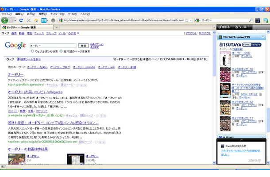
Task: Open the address bar URL history dropdown
Action: (x=191, y=20)
